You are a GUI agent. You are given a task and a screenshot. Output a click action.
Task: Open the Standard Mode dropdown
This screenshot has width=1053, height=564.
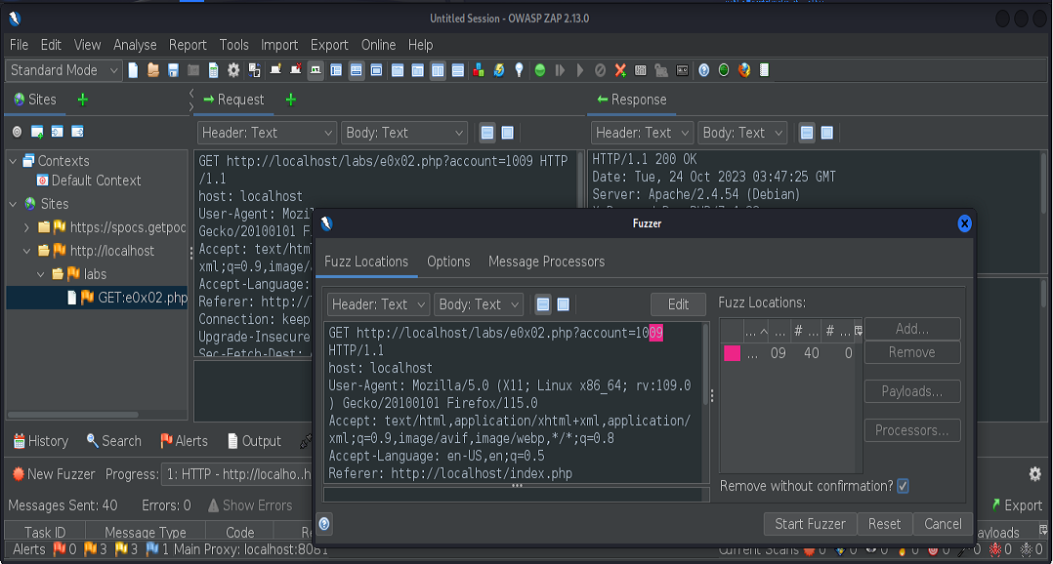pos(63,70)
